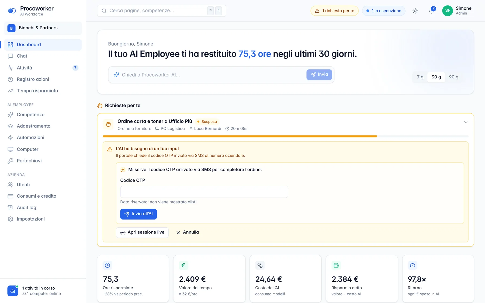Image resolution: width=485 pixels, height=303 pixels.
Task: Focus the Codice OTP input field
Action: pyautogui.click(x=204, y=192)
